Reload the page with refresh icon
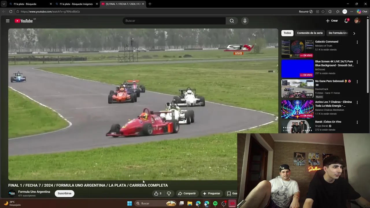The height and width of the screenshot is (208, 370). point(11,12)
